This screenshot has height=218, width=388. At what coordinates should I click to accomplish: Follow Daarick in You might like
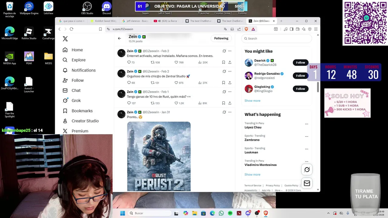click(300, 63)
